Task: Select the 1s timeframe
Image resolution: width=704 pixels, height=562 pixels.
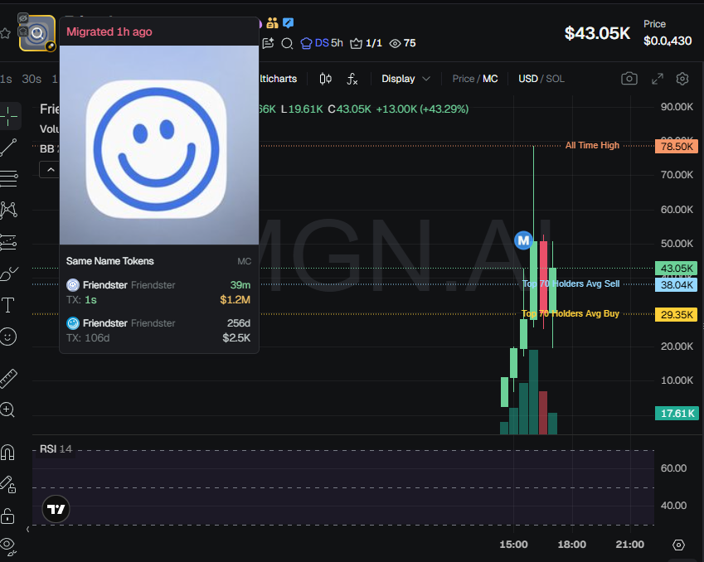Action: coord(6,79)
